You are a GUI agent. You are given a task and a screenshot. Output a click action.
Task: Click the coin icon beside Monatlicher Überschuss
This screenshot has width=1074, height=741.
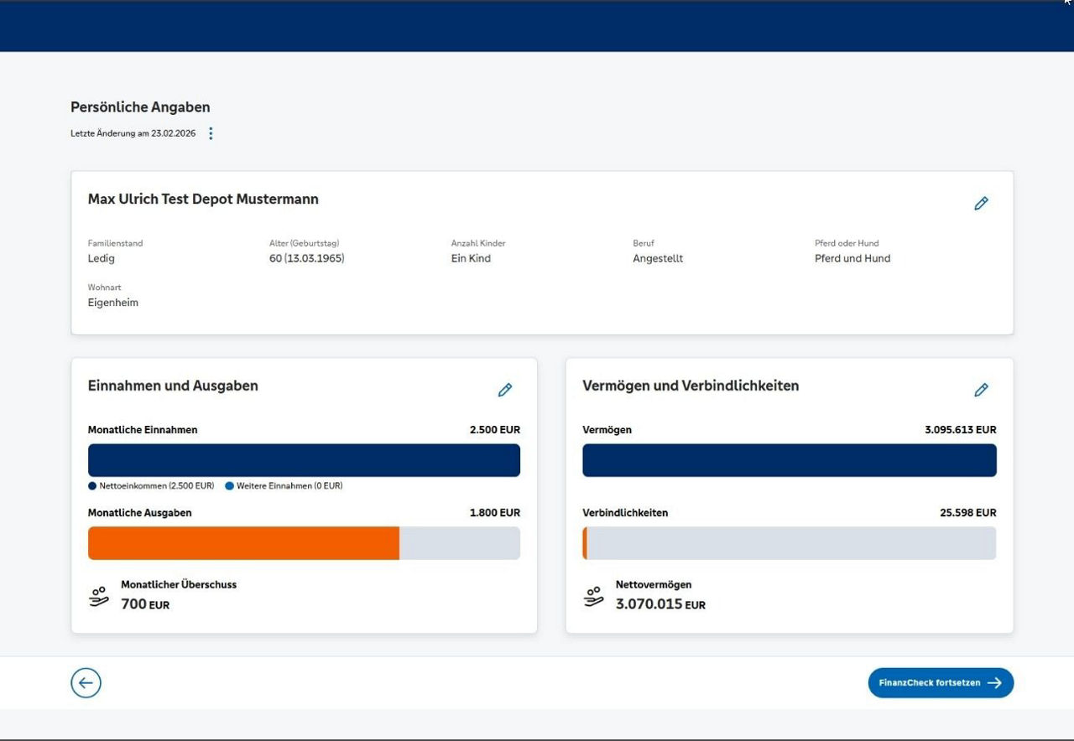(x=98, y=595)
